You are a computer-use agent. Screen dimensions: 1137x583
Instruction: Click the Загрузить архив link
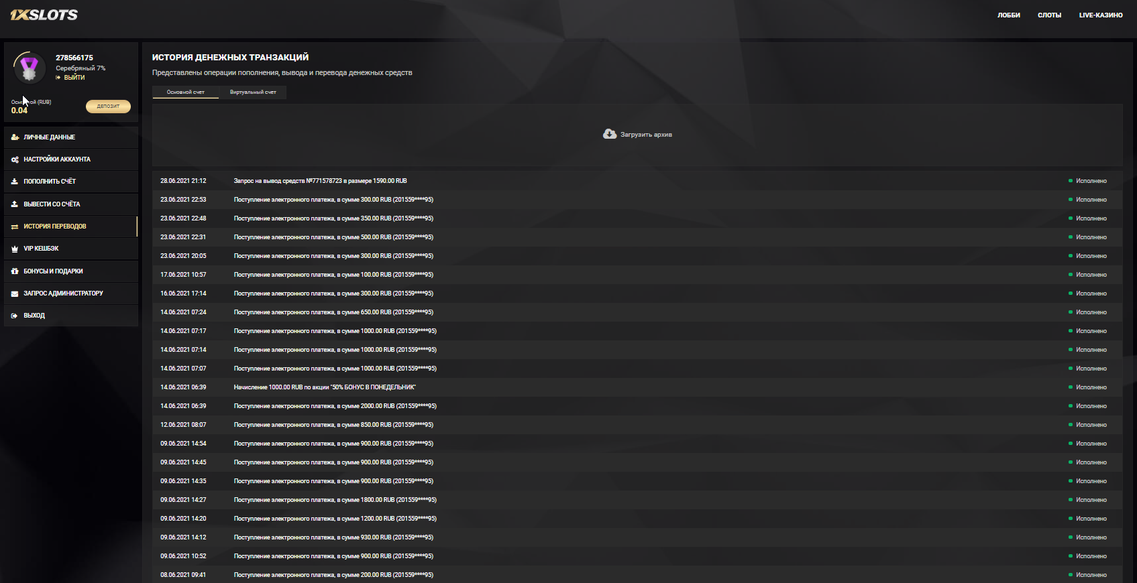[x=646, y=135]
